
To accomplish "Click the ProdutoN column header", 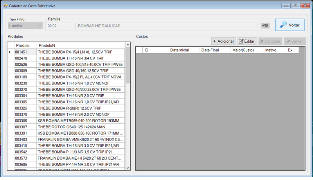I will [81, 45].
